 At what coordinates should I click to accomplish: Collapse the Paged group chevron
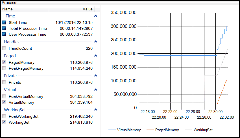tap(96, 56)
